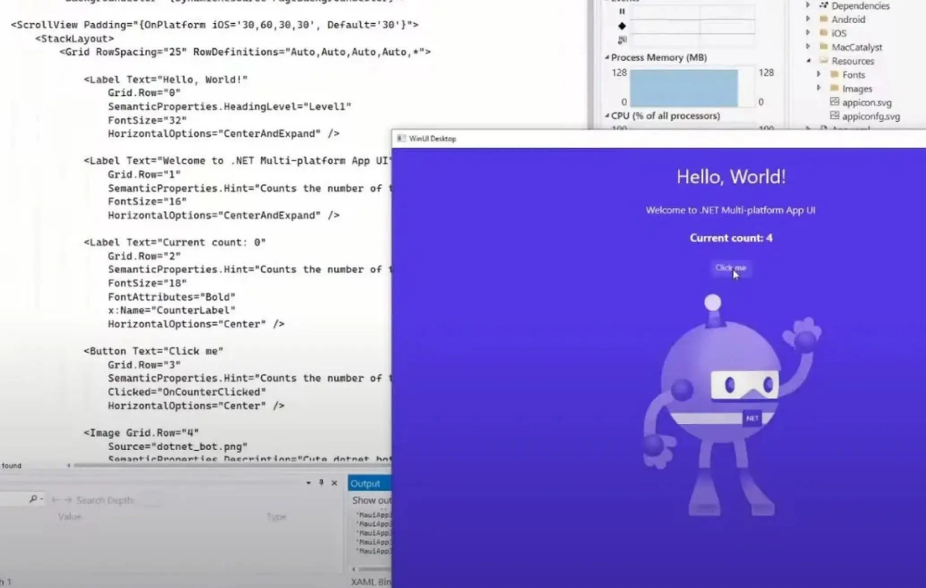Click the snapshot icon in the Diagnostics panel
The width and height of the screenshot is (926, 588).
point(621,40)
